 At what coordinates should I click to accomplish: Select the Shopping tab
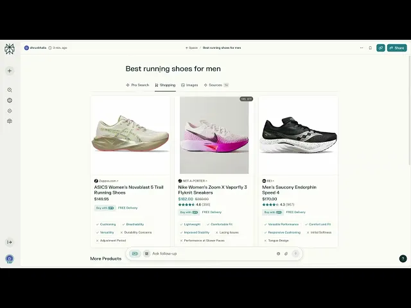(x=165, y=85)
